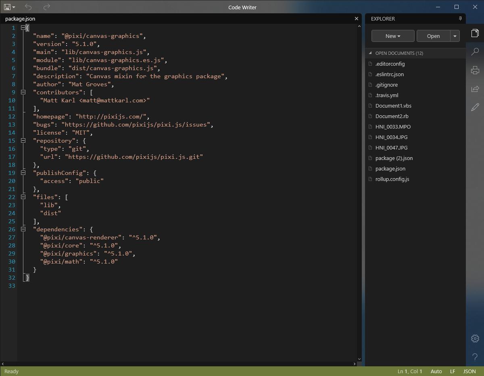The width and height of the screenshot is (484, 376).
Task: Click the "version" key on line 3
Action: [x=49, y=44]
